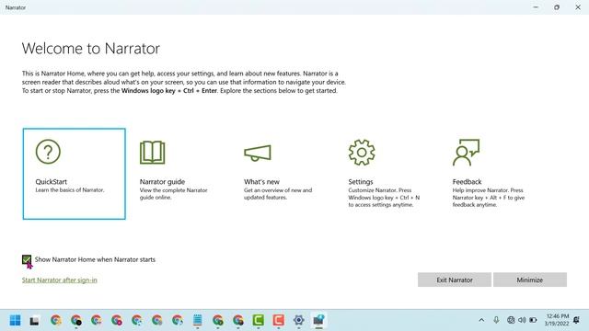Select the QuickStart tile title
The image size is (589, 331).
(52, 182)
